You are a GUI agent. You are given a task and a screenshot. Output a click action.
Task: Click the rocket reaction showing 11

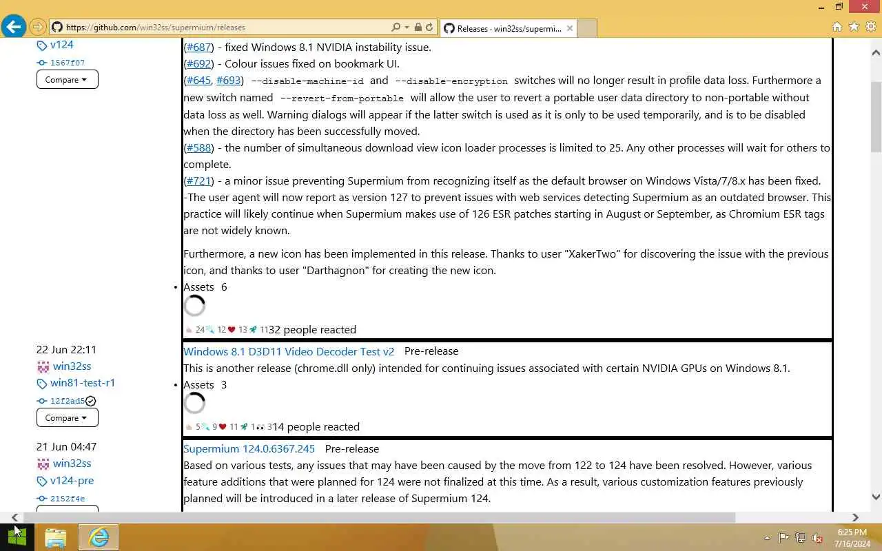tap(258, 330)
